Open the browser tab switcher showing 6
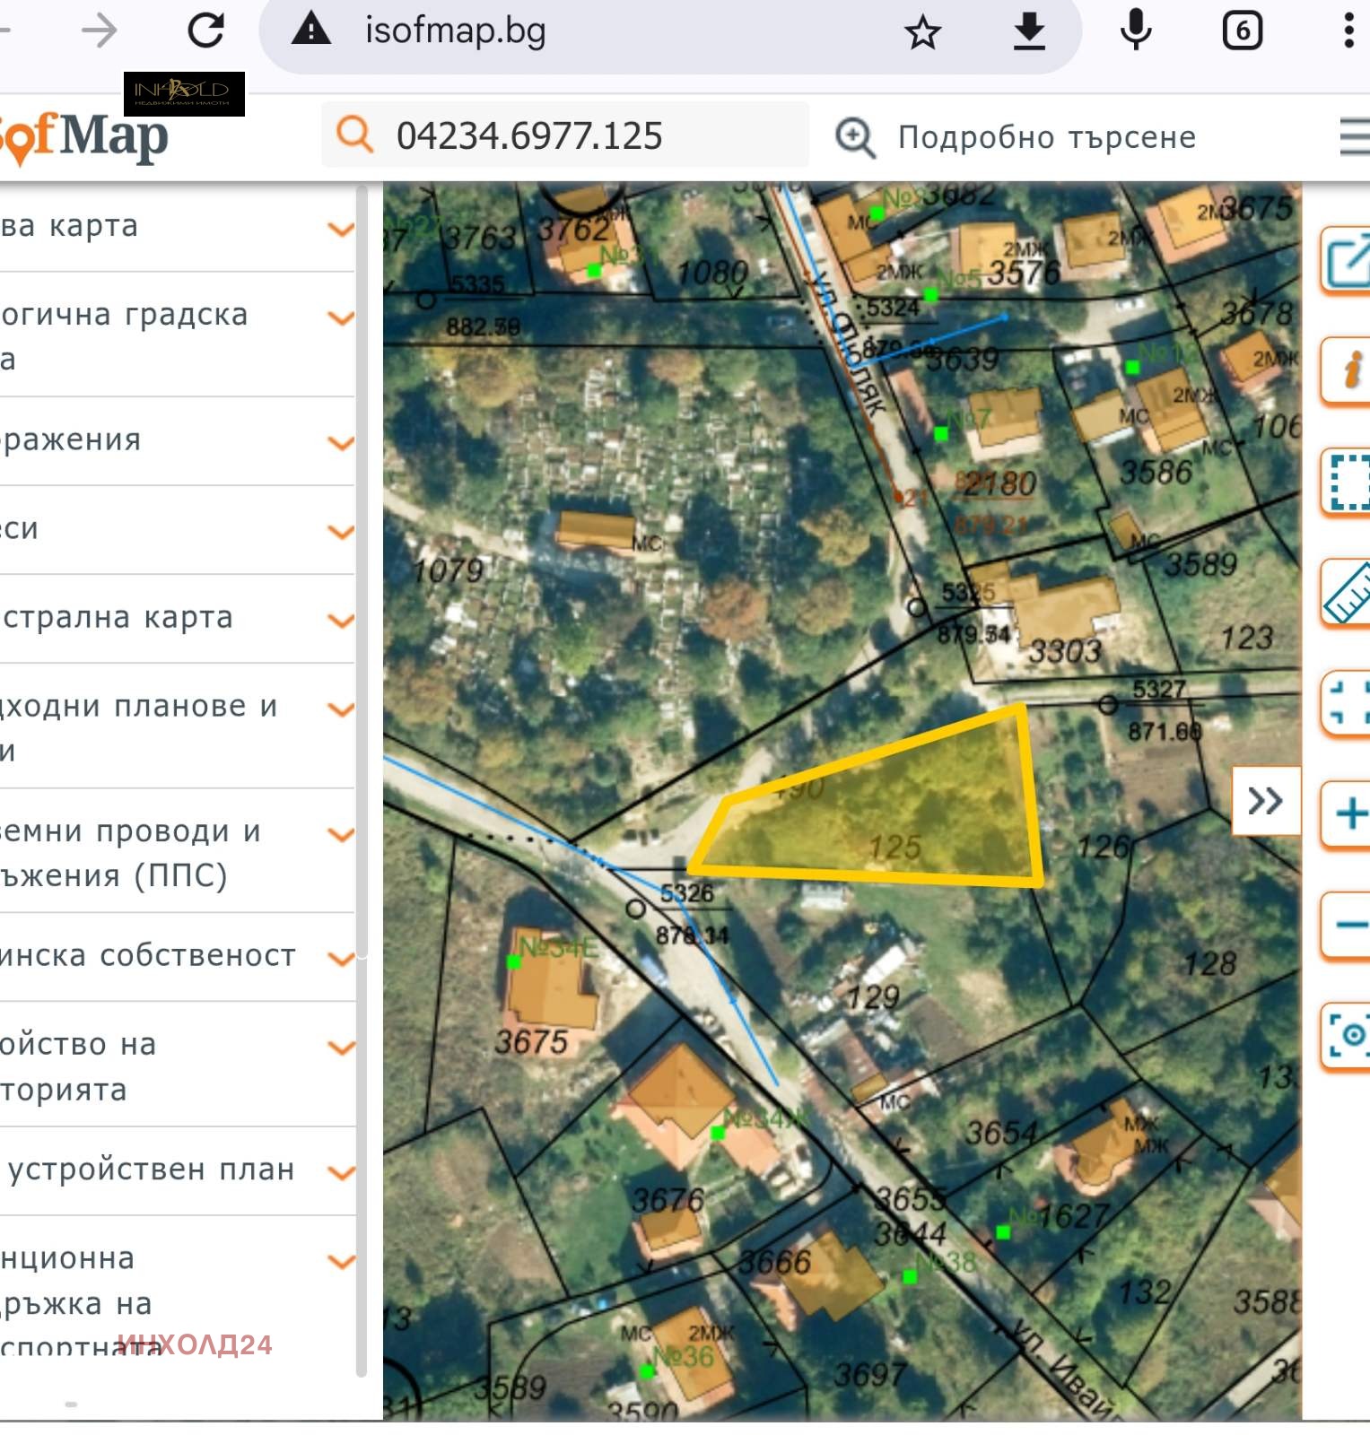 tap(1242, 31)
